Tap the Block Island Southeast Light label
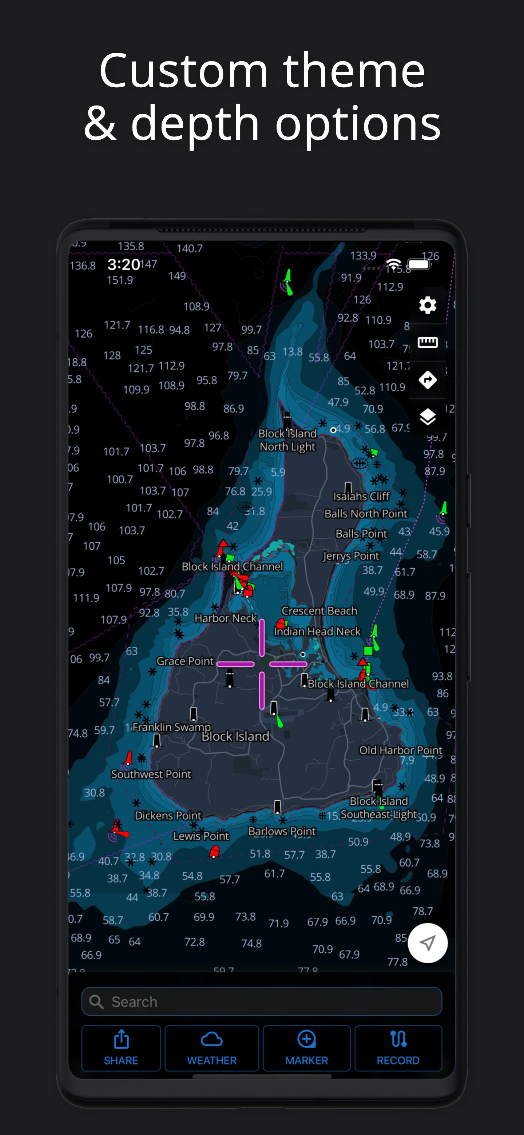The image size is (524, 1135). [x=378, y=808]
